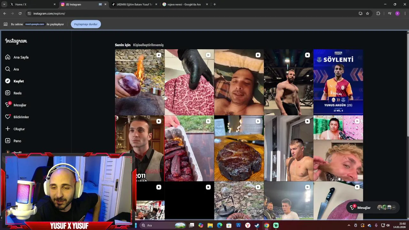Open the Ara search magnifier icon
The width and height of the screenshot is (409, 230).
(x=8, y=69)
